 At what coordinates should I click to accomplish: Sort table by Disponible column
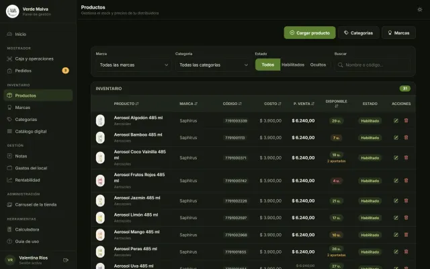point(336,104)
